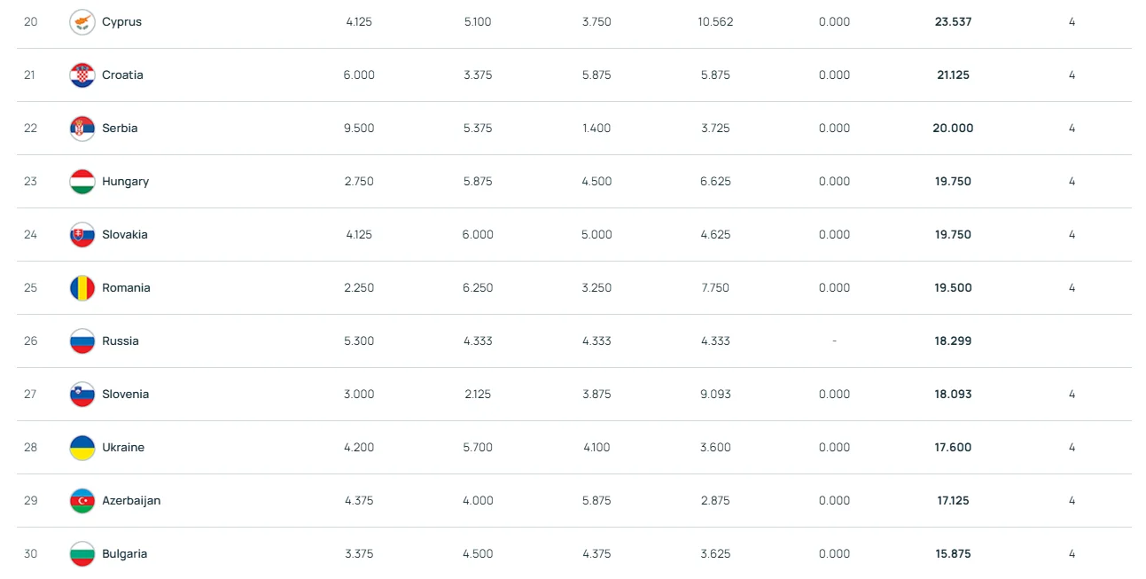Screen dimensions: 1146x579
Task: Click the Serbia flag icon
Action: click(x=82, y=129)
